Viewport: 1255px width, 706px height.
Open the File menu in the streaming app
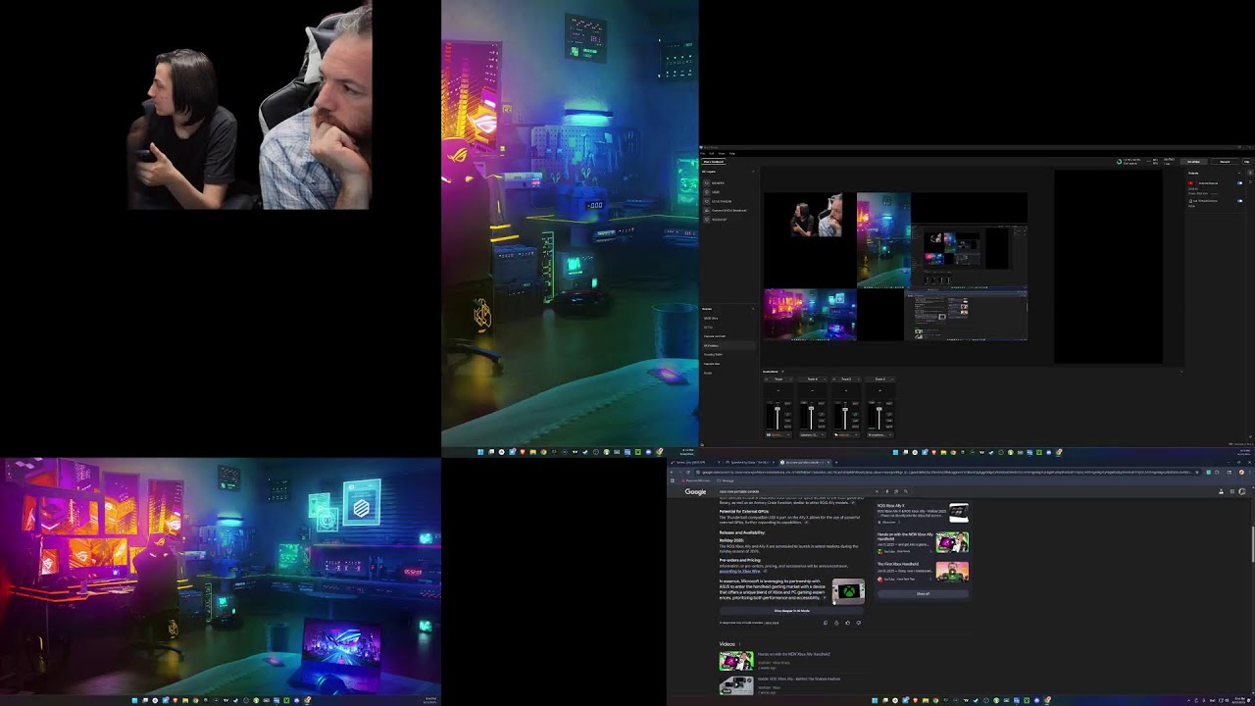702,154
